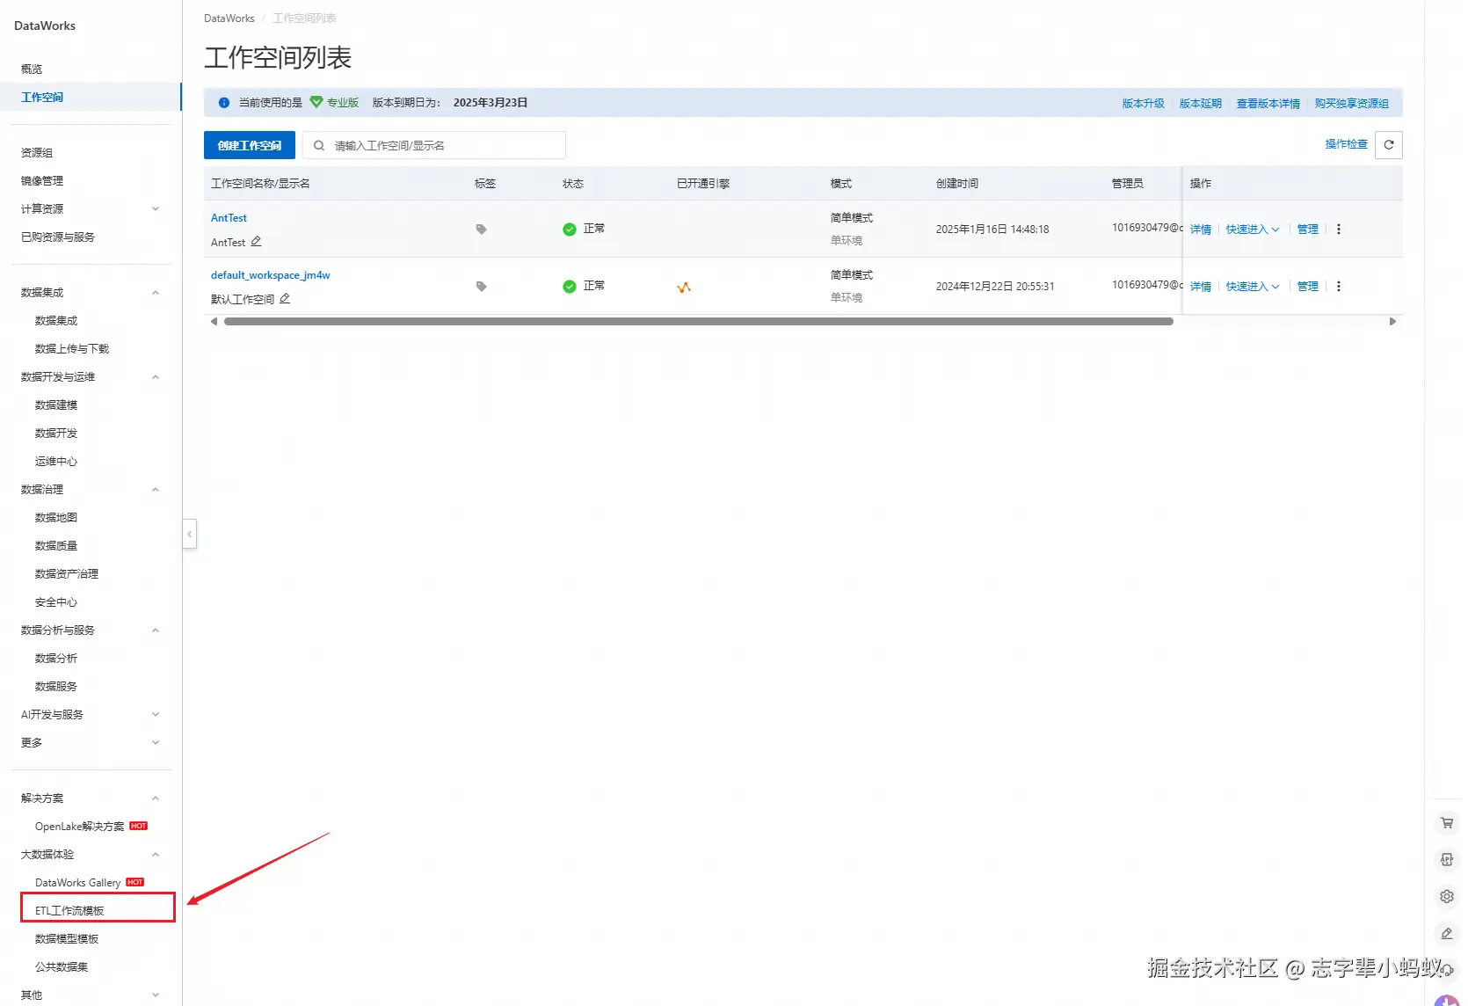Screen dimensions: 1468x1006
Task: Open 数据地图 in the sidebar
Action: point(56,517)
